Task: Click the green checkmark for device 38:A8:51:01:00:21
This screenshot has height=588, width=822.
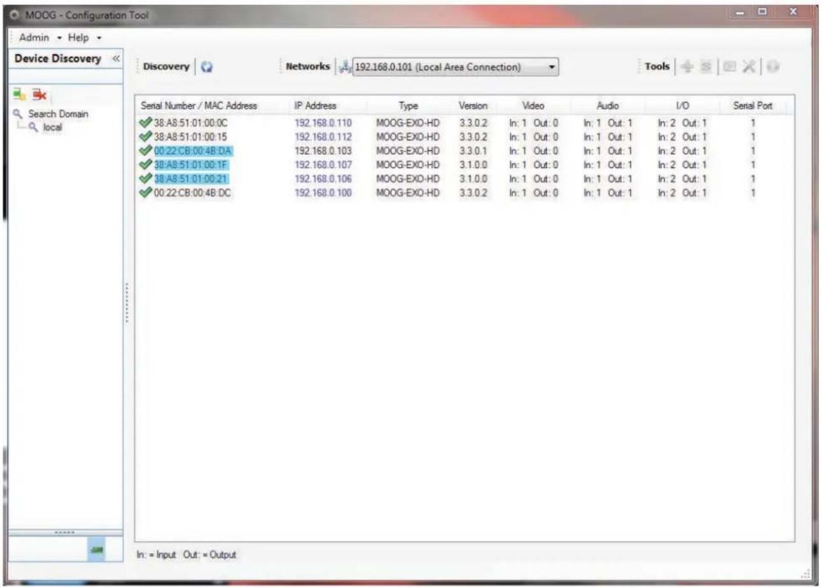Action: pyautogui.click(x=147, y=178)
